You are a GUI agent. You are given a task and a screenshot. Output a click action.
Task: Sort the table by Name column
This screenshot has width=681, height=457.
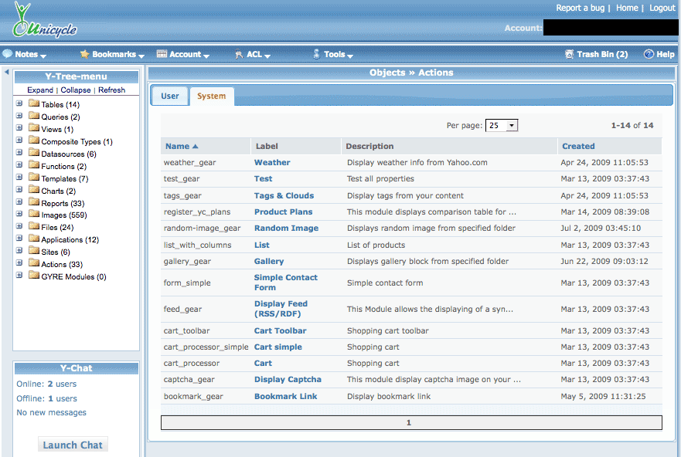[177, 146]
